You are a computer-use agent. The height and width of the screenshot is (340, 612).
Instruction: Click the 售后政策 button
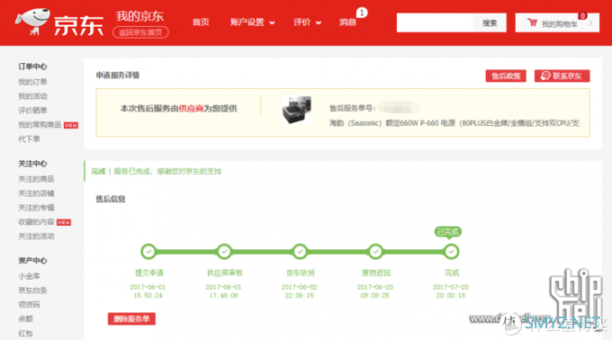506,76
